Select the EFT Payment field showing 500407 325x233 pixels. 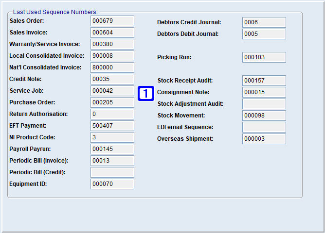click(112, 126)
